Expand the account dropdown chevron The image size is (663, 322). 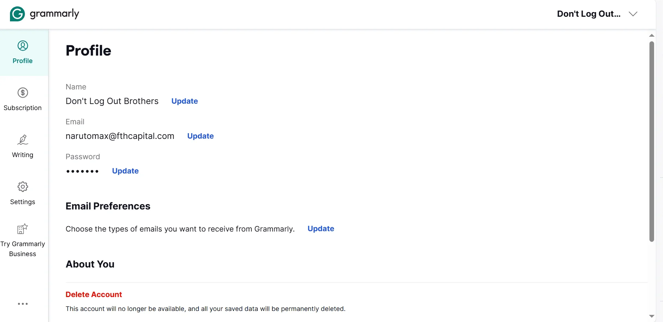(x=633, y=14)
